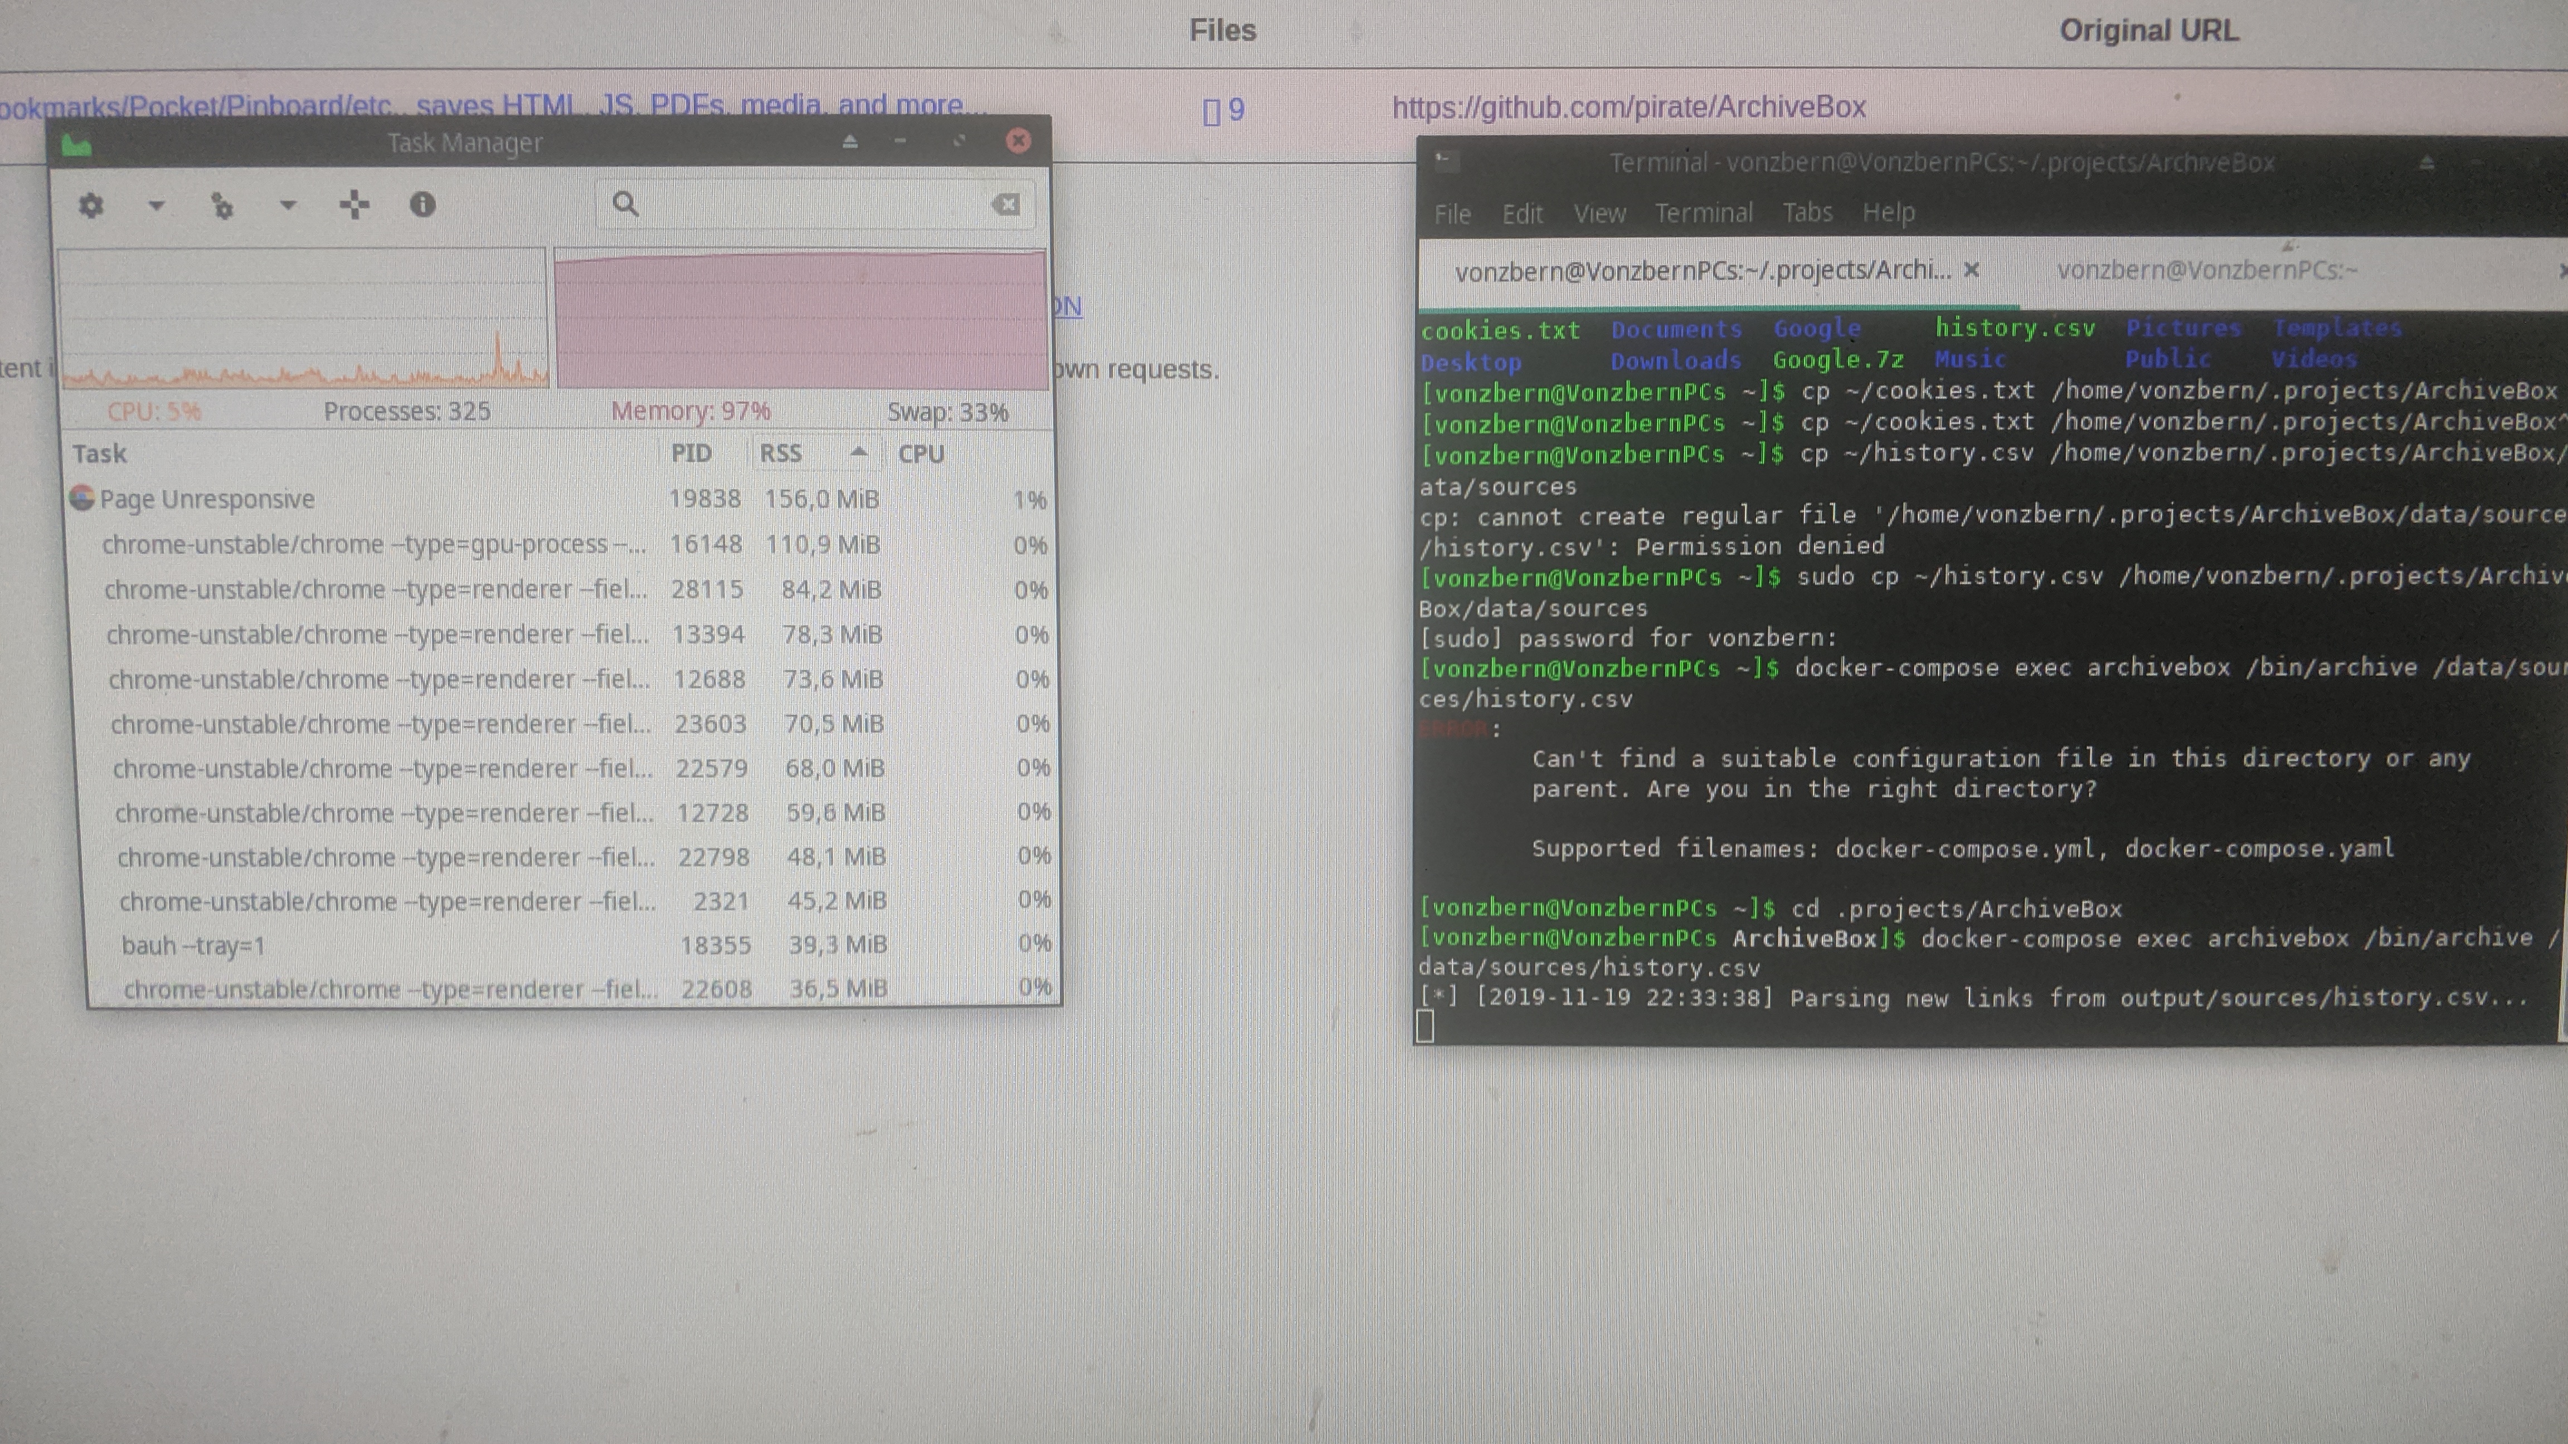The image size is (2568, 1444).
Task: Click the magnifier icon in the search field
Action: (625, 204)
